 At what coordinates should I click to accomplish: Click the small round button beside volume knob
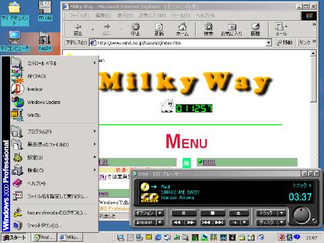314,221
